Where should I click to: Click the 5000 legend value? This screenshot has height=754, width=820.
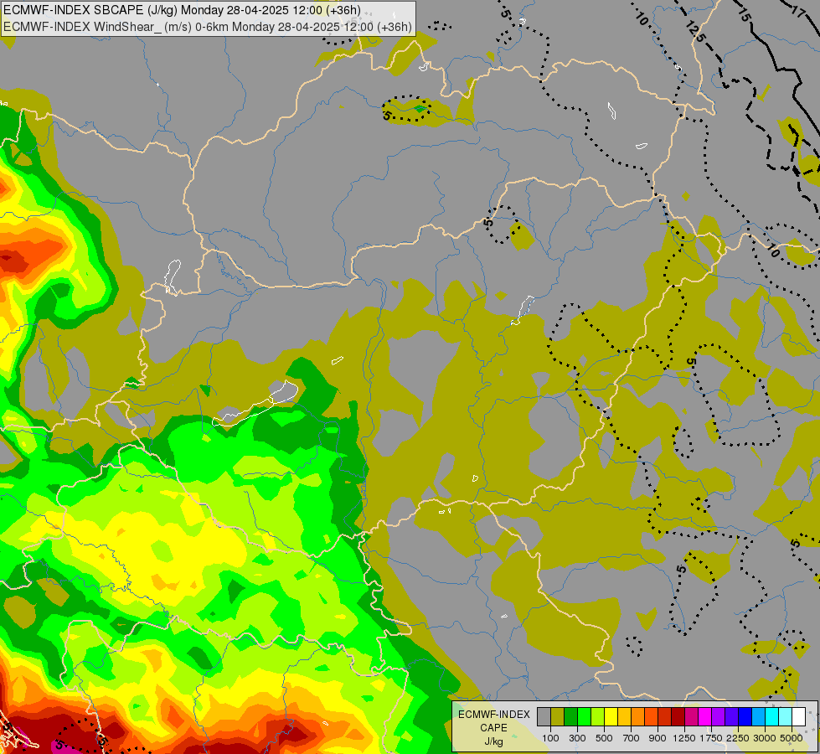point(792,738)
